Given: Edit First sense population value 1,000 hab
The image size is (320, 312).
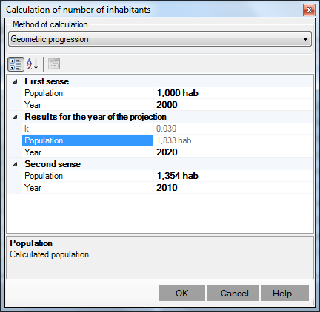Looking at the screenshot, I should coord(233,93).
